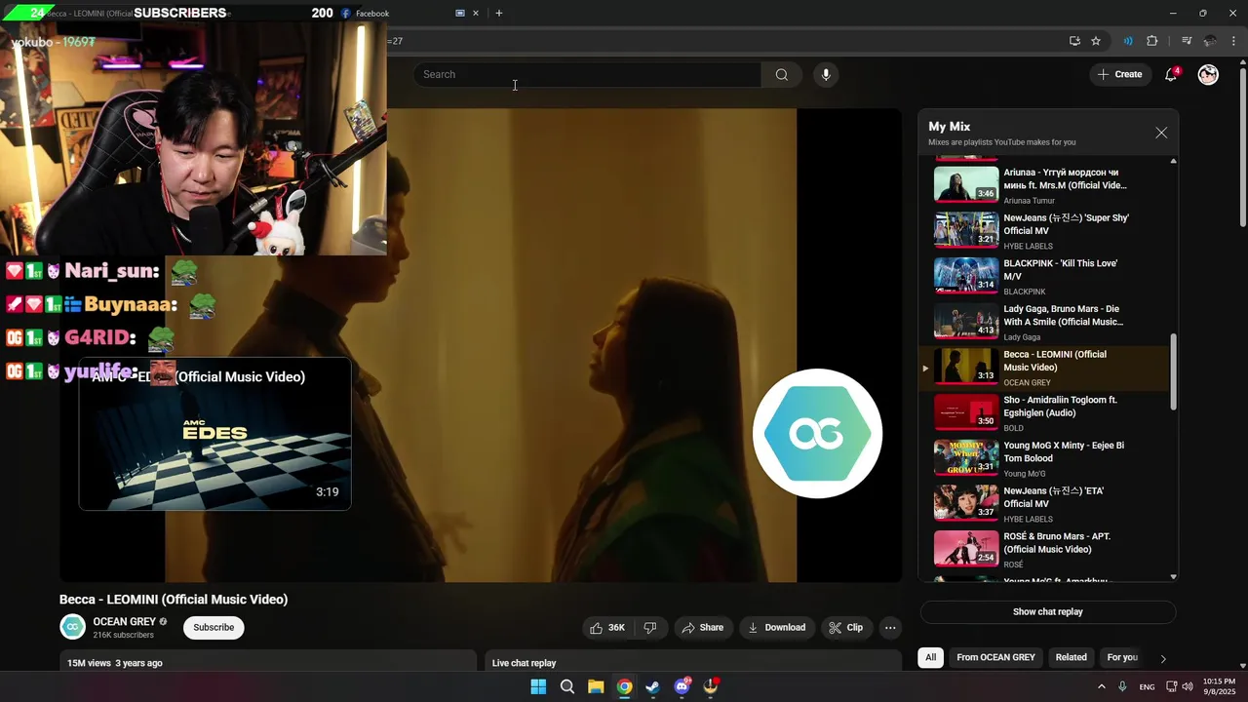Dislike the video with thumbs down
Screen dimensions: 1248x702
coord(650,628)
